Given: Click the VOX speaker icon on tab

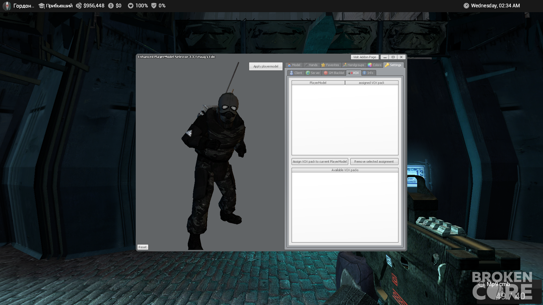Looking at the screenshot, I should click(x=350, y=73).
